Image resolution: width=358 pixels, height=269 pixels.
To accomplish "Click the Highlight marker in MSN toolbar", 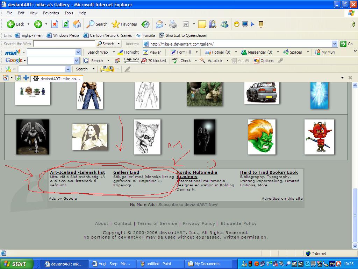I will [128, 52].
